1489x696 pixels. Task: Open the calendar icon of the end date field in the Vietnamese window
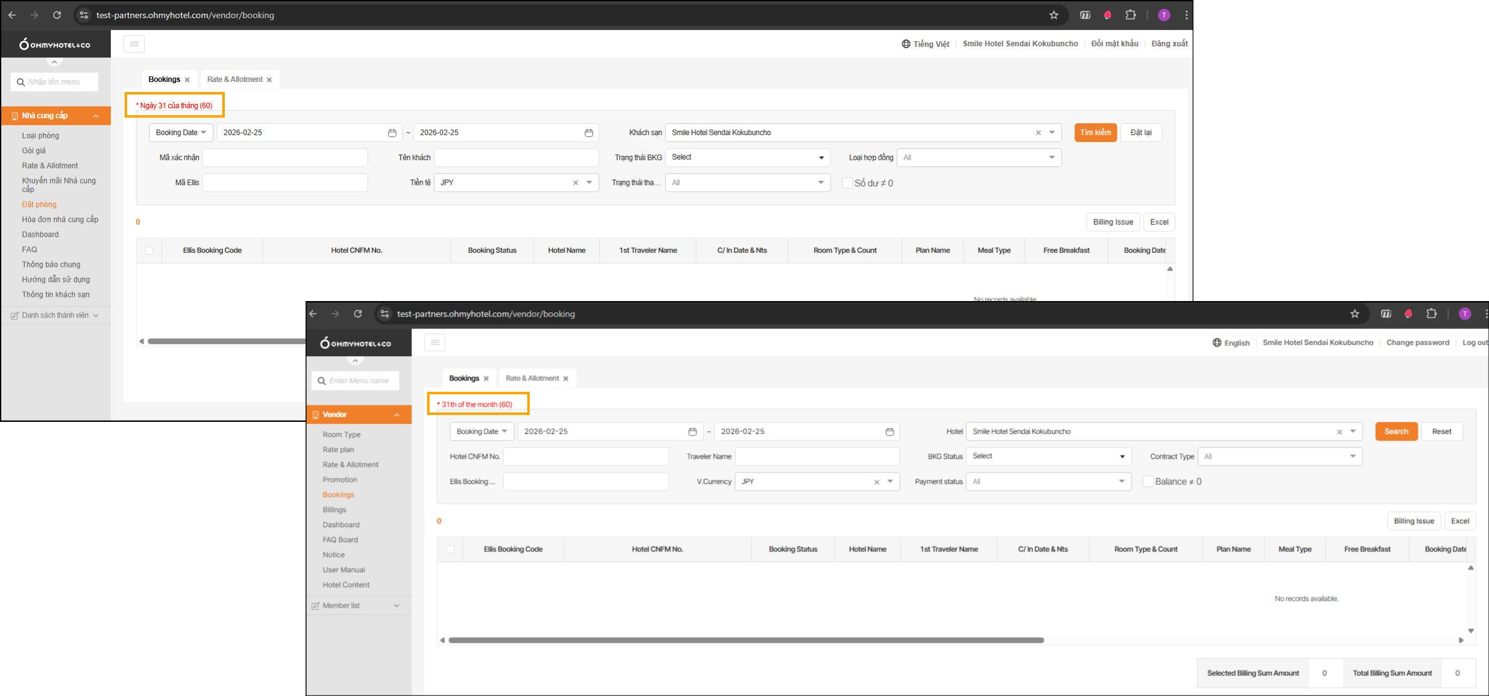click(x=589, y=133)
